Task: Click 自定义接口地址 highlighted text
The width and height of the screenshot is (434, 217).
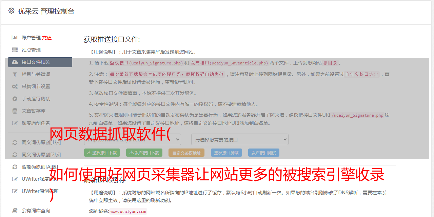Action: [362, 74]
